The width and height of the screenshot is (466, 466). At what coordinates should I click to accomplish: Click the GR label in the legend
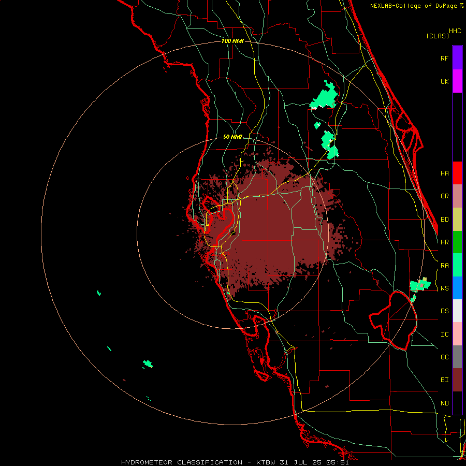click(444, 196)
